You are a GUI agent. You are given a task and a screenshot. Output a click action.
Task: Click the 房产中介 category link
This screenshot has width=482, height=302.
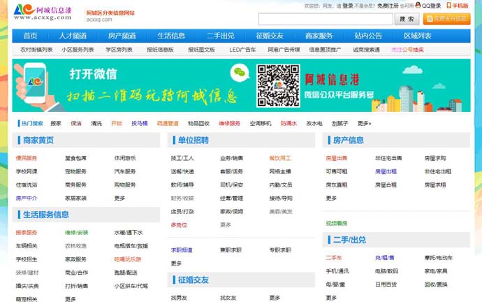pyautogui.click(x=27, y=198)
